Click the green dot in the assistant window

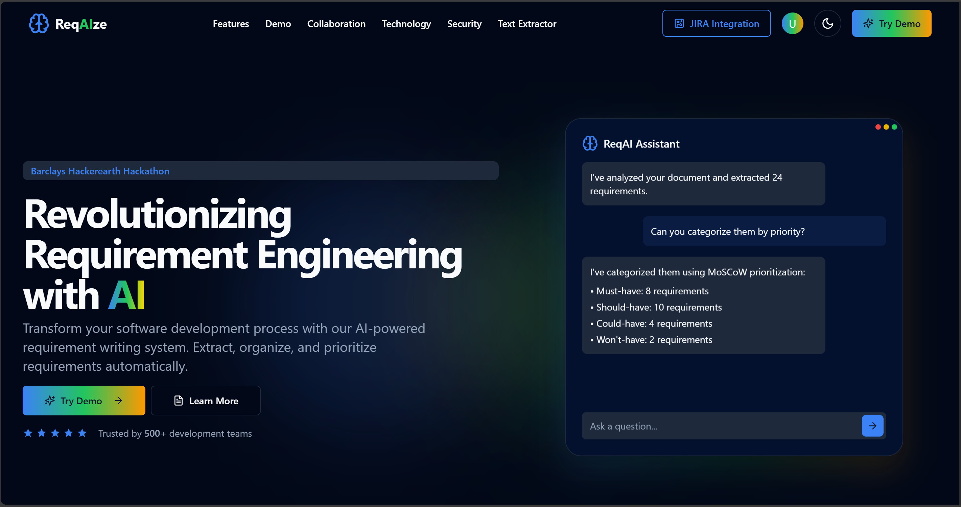click(894, 127)
